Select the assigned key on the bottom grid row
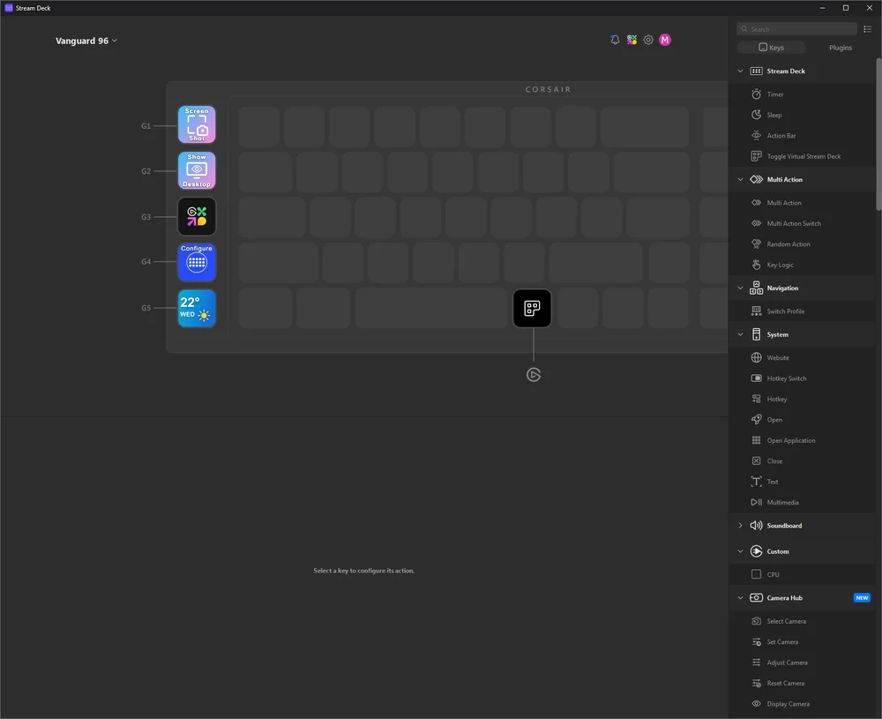This screenshot has height=719, width=882. pos(532,308)
